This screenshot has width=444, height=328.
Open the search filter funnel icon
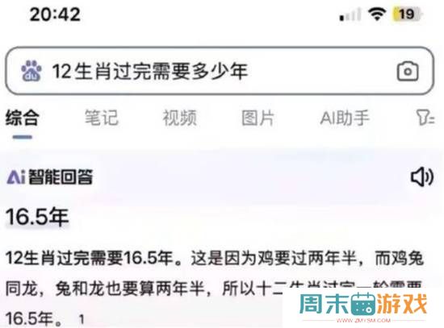coord(425,118)
